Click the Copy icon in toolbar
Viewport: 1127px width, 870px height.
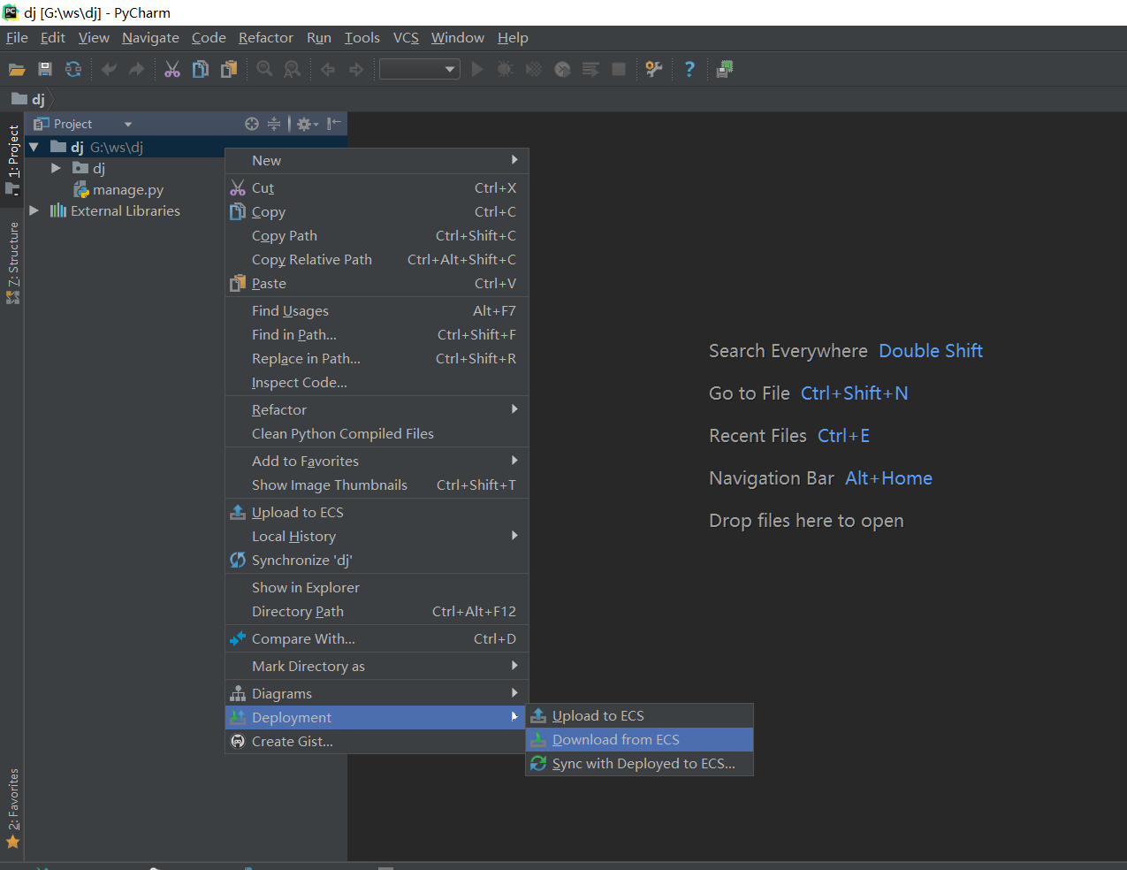tap(201, 69)
